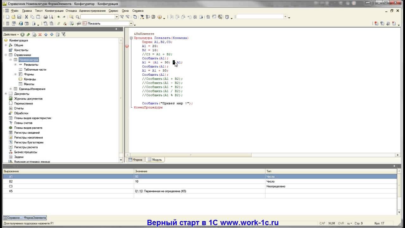Open the Администрирование menu
The height and width of the screenshot is (228, 405).
tap(92, 11)
